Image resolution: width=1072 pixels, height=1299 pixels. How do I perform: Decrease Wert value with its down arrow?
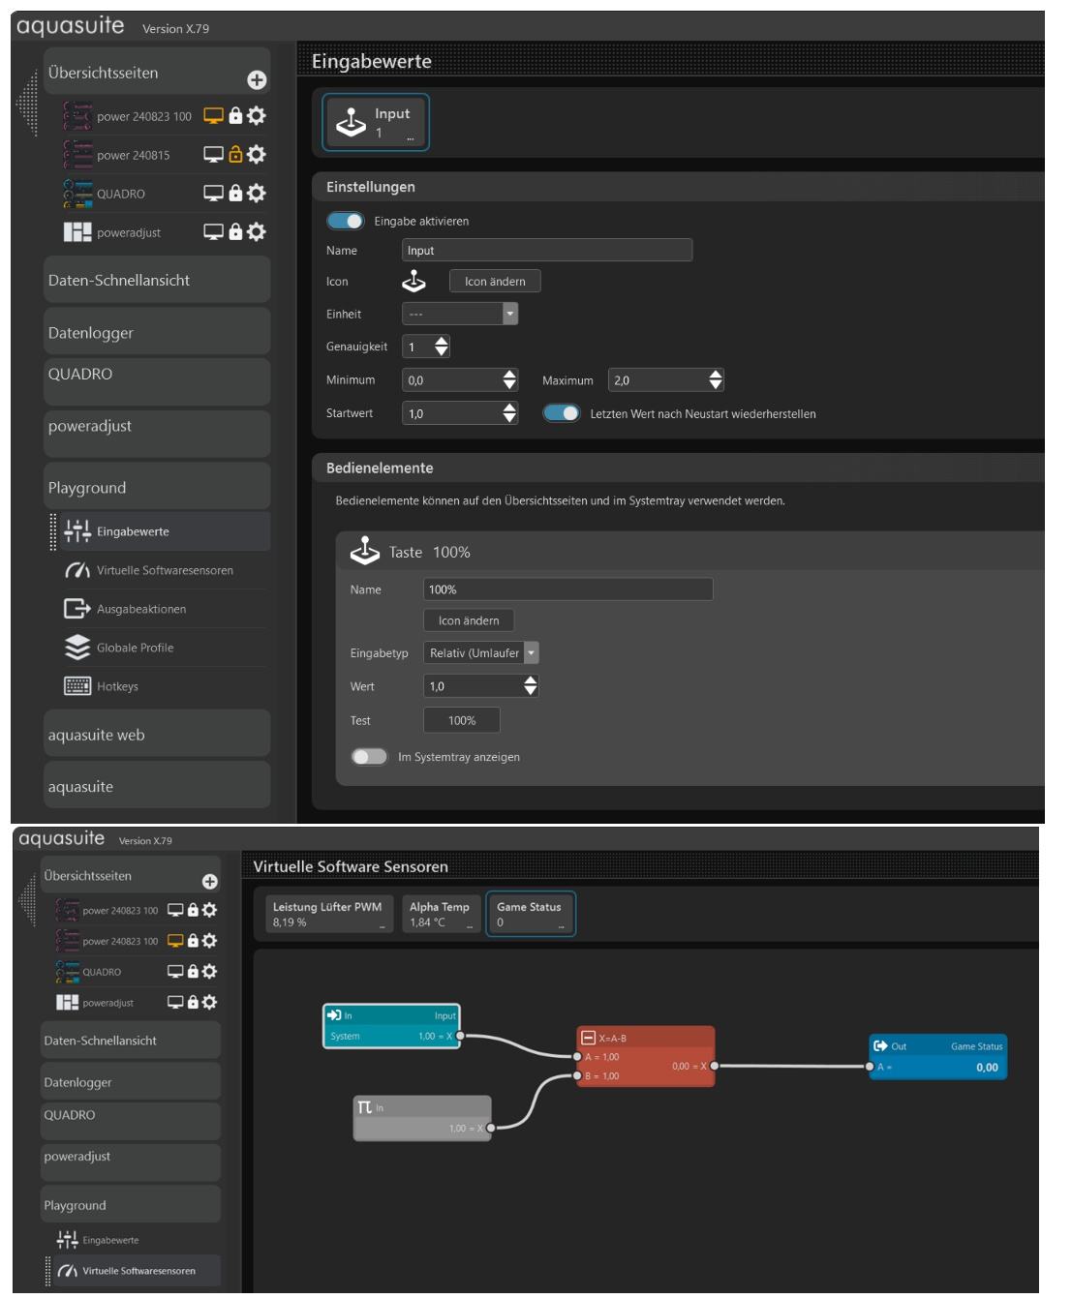pos(531,691)
